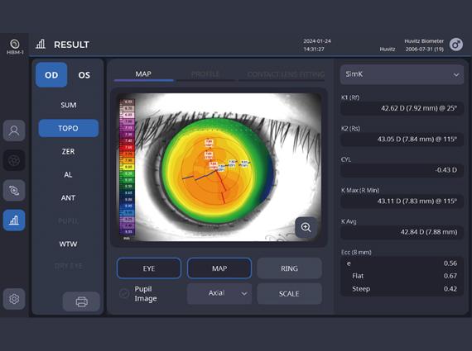This screenshot has height=351, width=472.
Task: Switch to the OS eye
Action: pos(84,75)
